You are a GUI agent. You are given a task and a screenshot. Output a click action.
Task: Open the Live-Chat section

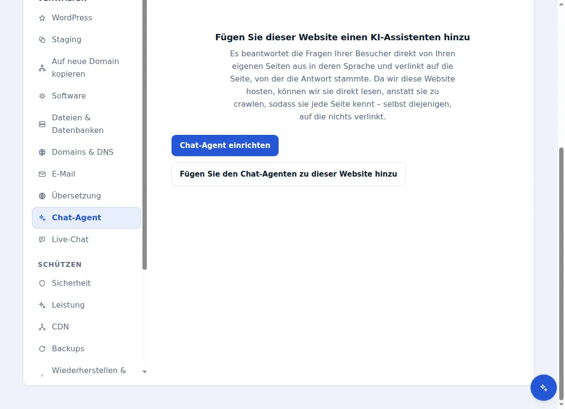86,240
